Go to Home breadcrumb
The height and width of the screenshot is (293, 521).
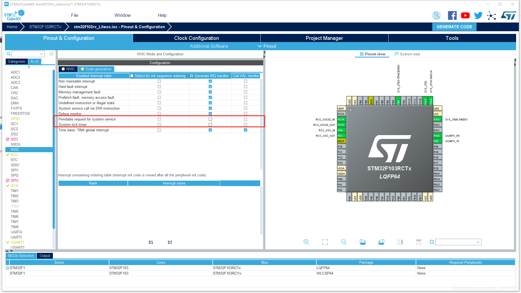pyautogui.click(x=12, y=27)
